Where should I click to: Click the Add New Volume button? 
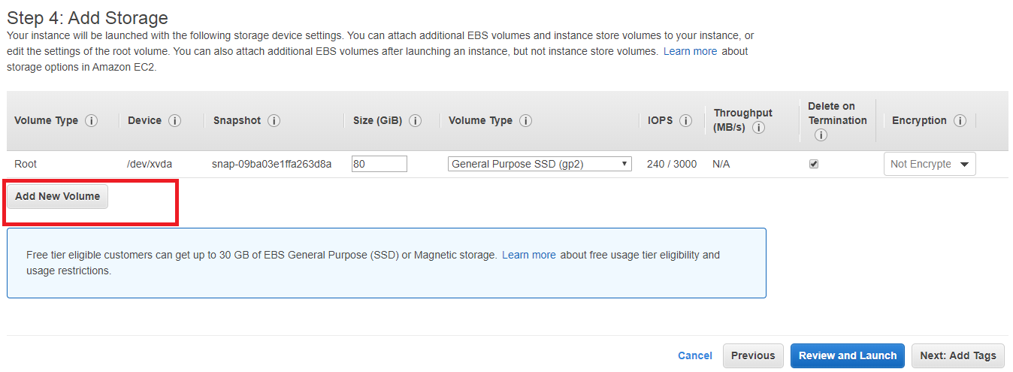[x=58, y=196]
